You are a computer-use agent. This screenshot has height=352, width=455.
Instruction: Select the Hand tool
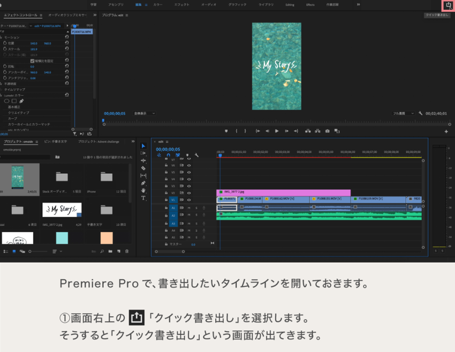point(143,190)
